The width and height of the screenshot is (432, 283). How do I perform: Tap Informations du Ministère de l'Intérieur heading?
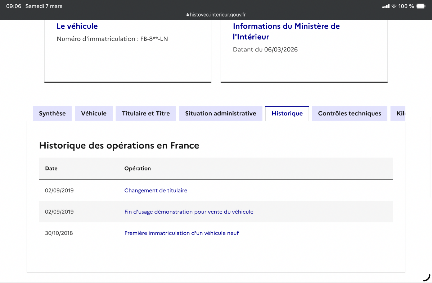point(286,31)
